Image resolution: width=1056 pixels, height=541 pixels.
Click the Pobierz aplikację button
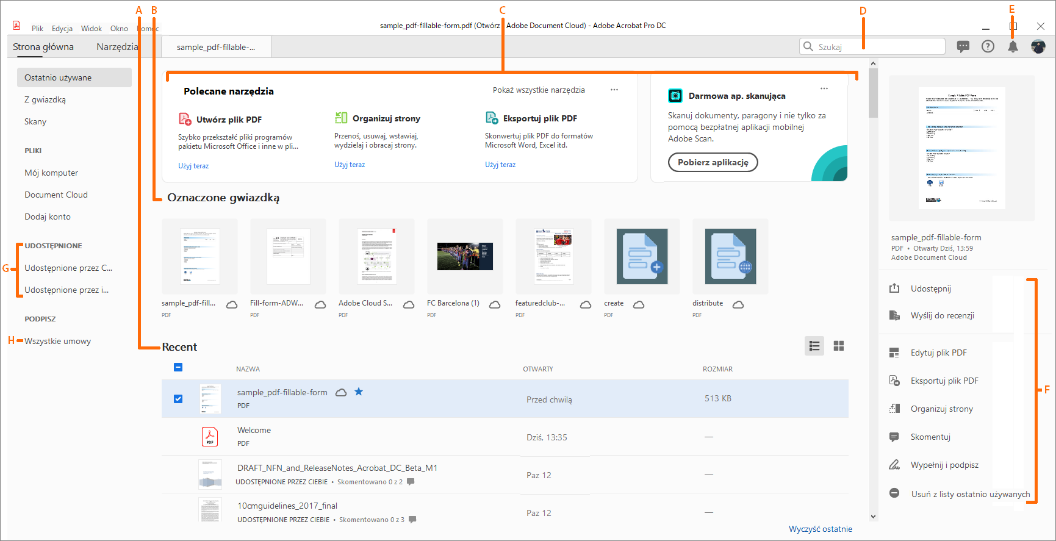[x=713, y=162]
